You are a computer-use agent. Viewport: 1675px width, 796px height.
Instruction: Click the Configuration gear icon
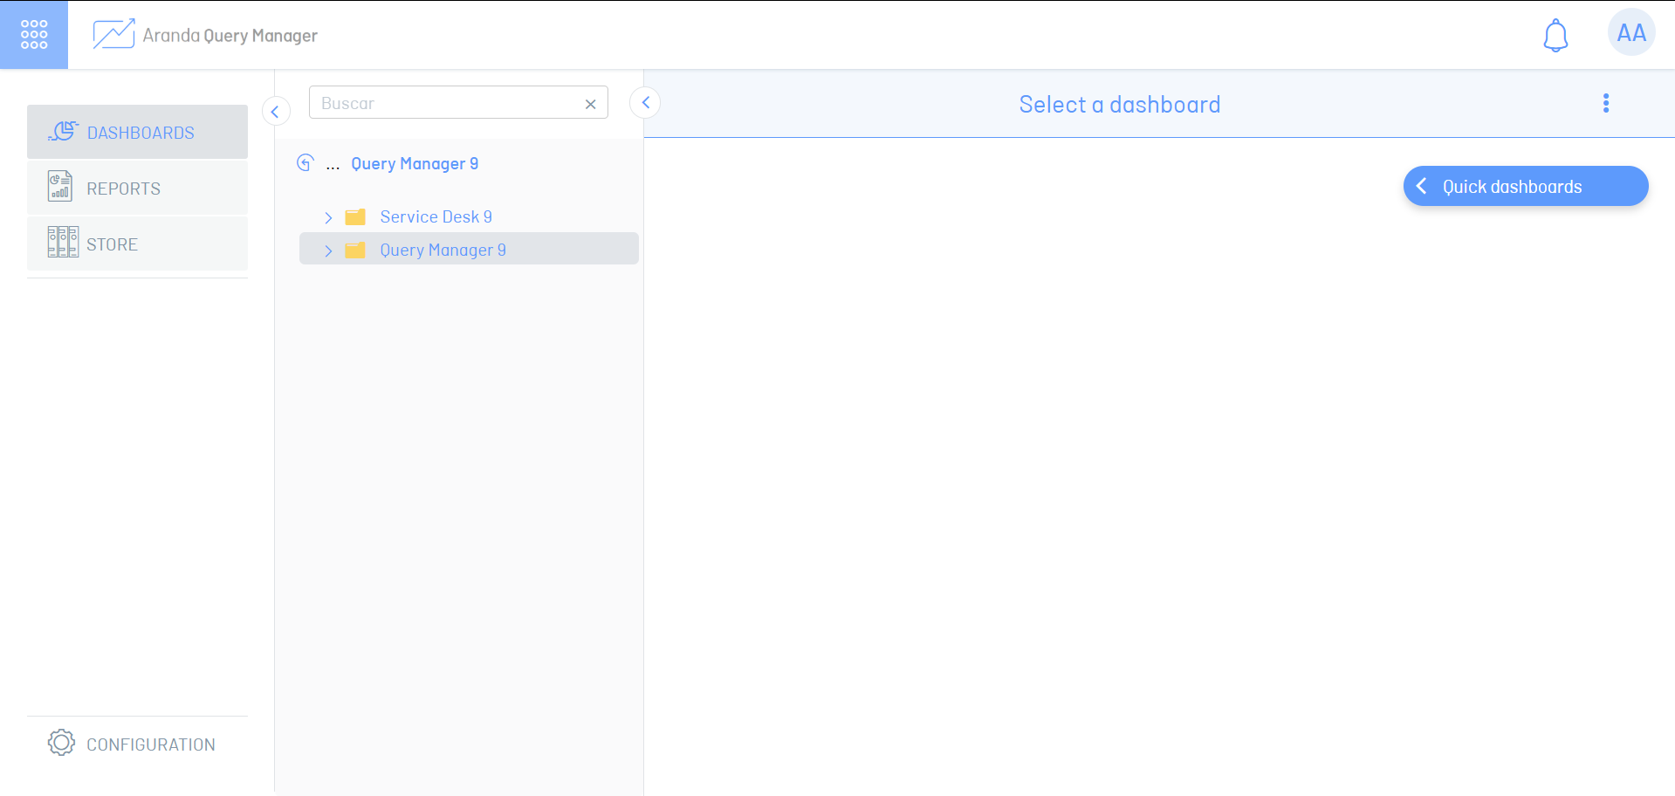pyautogui.click(x=61, y=743)
